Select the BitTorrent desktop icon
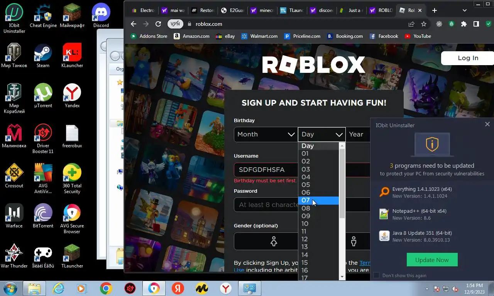The image size is (494, 296). click(x=43, y=216)
